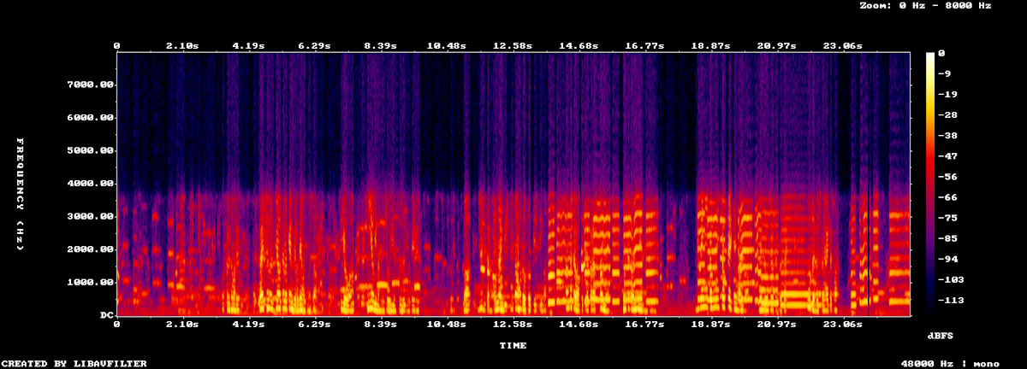Click the '4000.00' frequency axis label
Image resolution: width=1027 pixels, height=369 pixels.
tap(90, 184)
